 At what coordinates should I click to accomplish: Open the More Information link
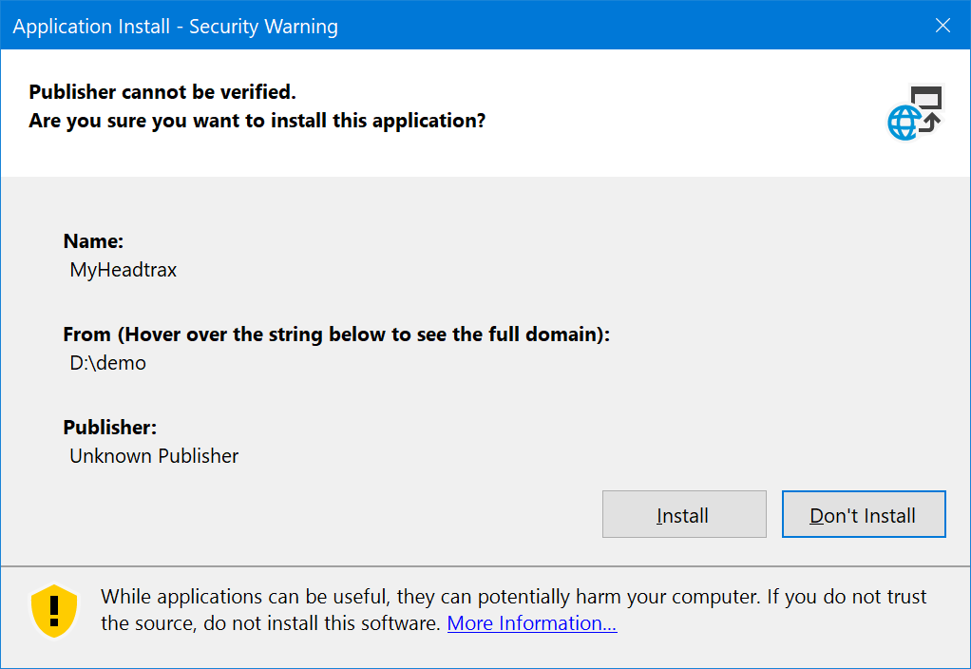(532, 623)
